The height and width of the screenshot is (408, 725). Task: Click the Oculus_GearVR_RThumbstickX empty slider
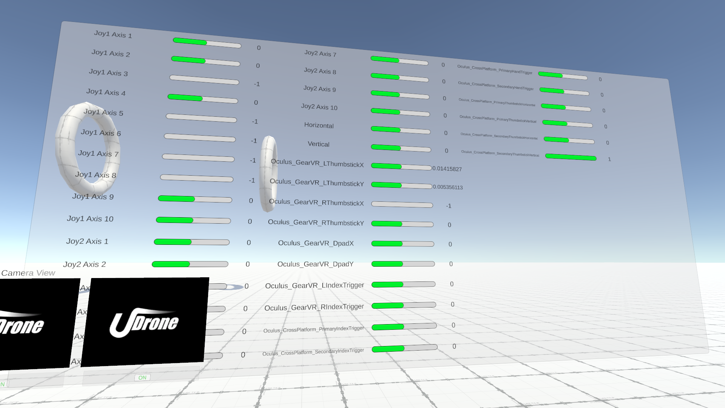(402, 204)
